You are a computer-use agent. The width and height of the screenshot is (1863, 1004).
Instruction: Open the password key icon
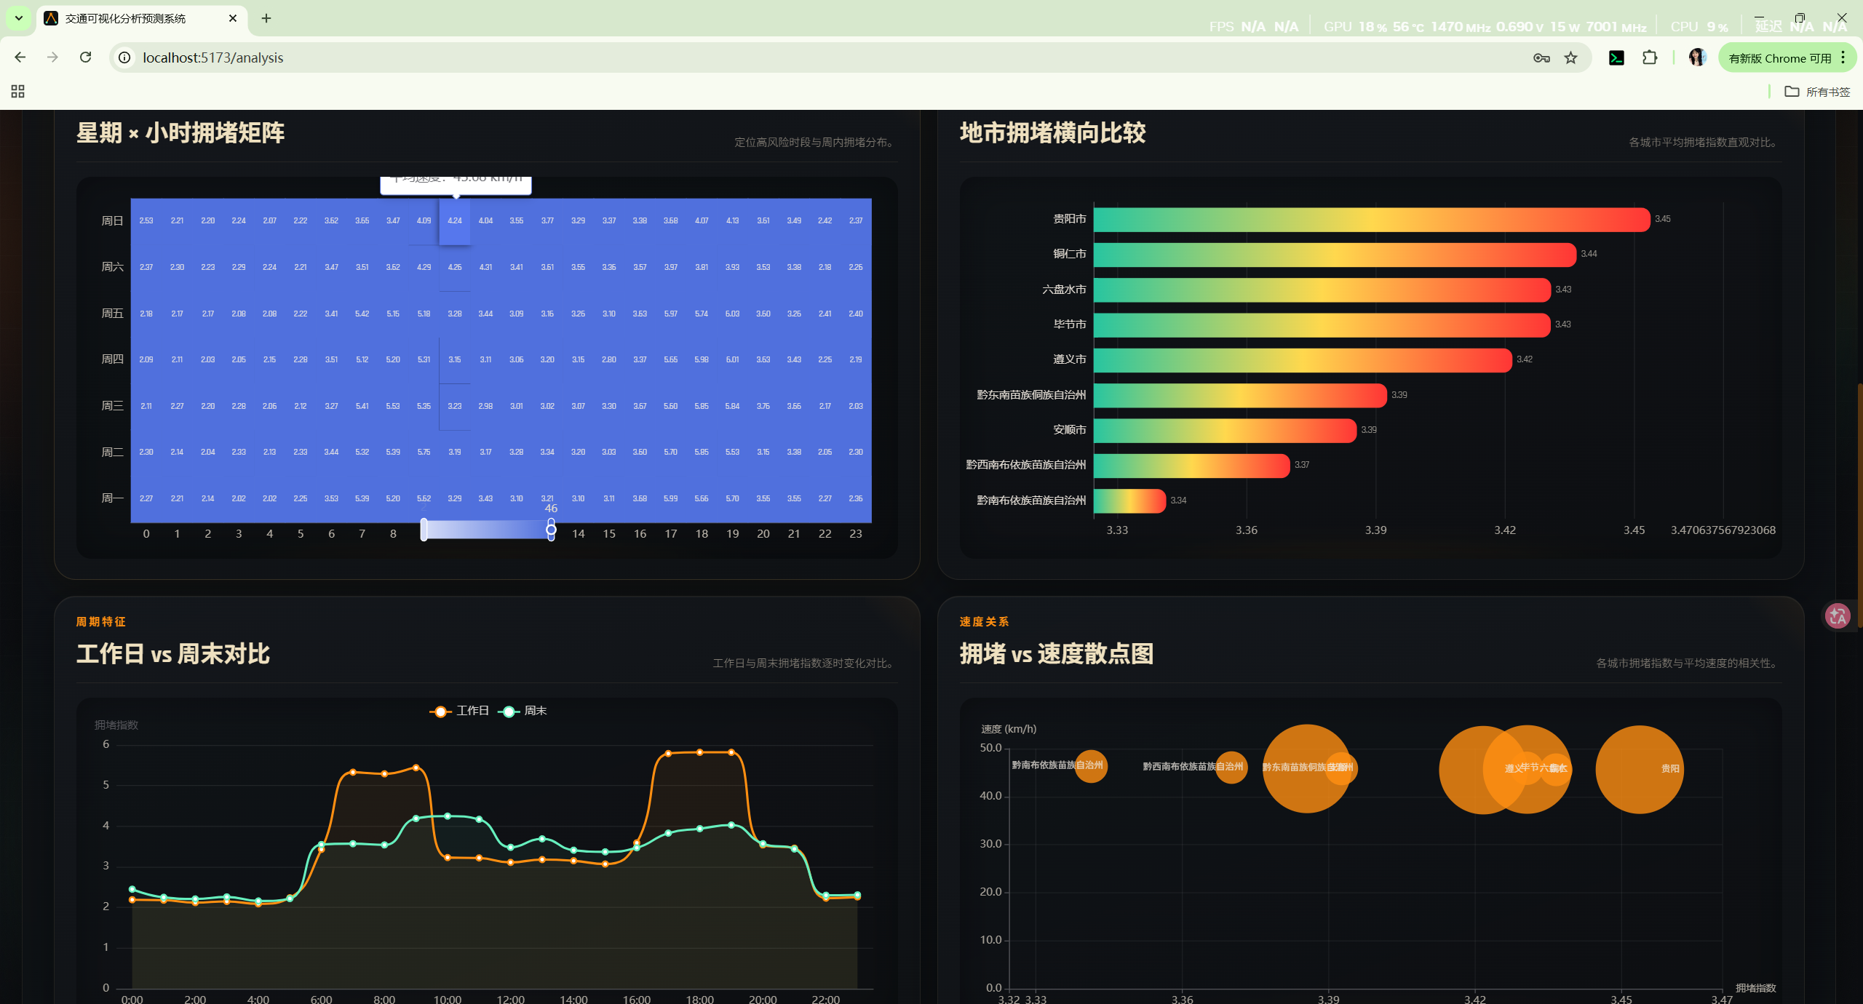pos(1541,57)
